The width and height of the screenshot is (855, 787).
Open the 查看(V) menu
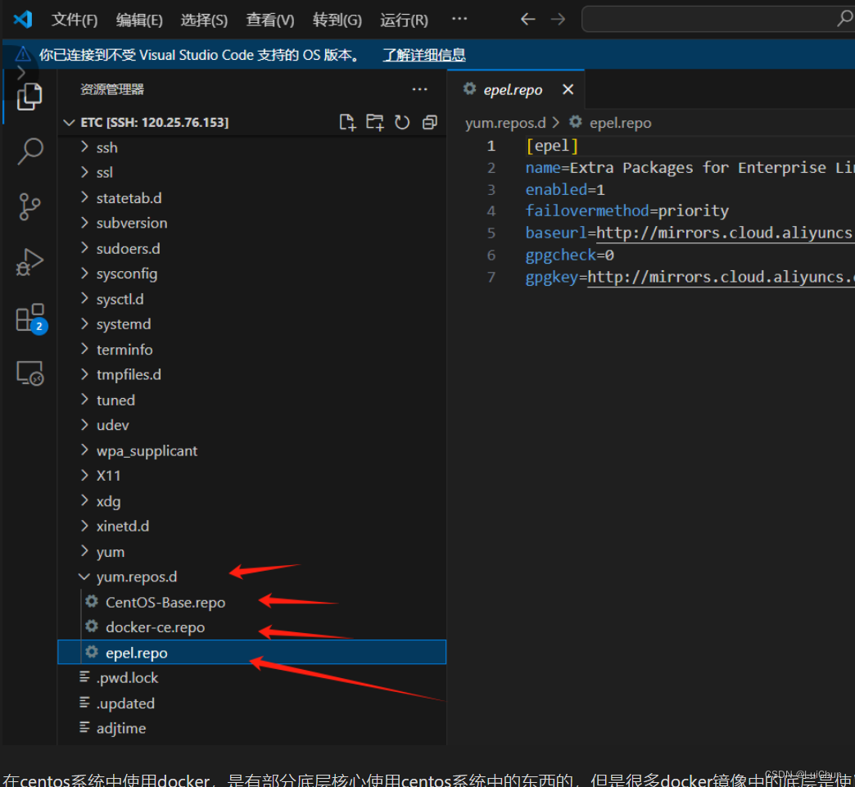pyautogui.click(x=270, y=20)
